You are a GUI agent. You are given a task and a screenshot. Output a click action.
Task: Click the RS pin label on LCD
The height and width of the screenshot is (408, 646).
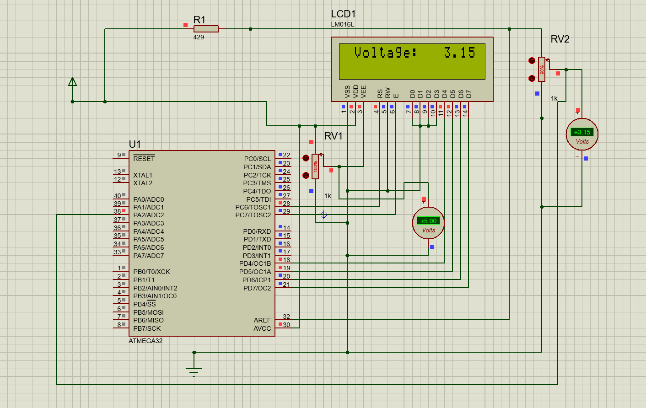380,94
